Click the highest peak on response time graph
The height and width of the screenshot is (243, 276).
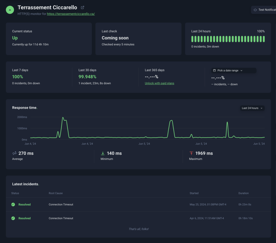click(63, 118)
